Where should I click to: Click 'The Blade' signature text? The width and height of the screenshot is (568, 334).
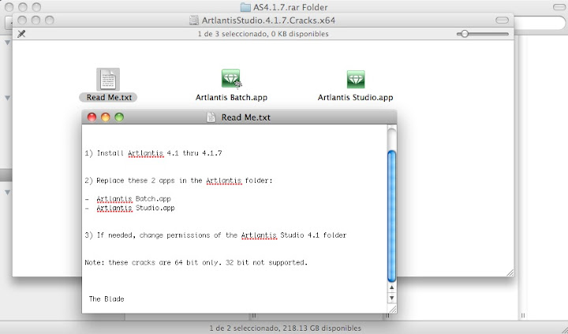click(x=106, y=299)
